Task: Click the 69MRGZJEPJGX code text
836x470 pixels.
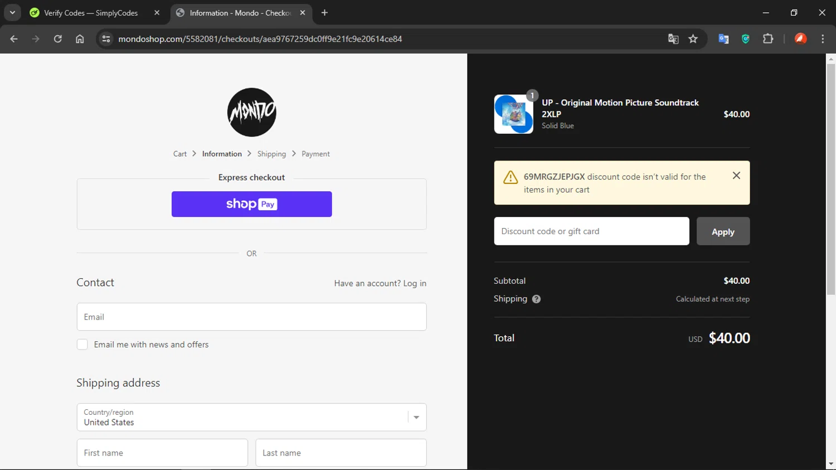Action: [x=555, y=177]
